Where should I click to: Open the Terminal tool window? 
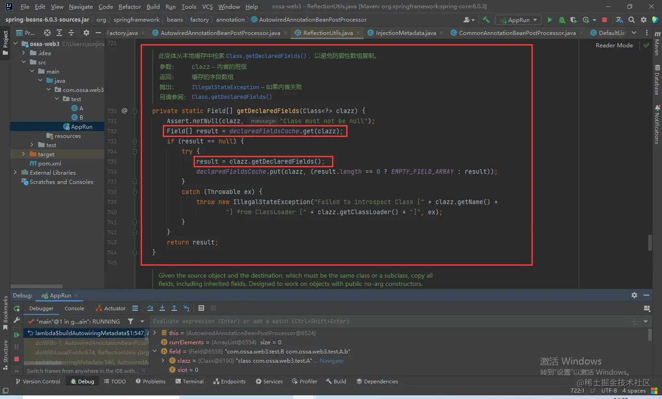[x=189, y=382]
